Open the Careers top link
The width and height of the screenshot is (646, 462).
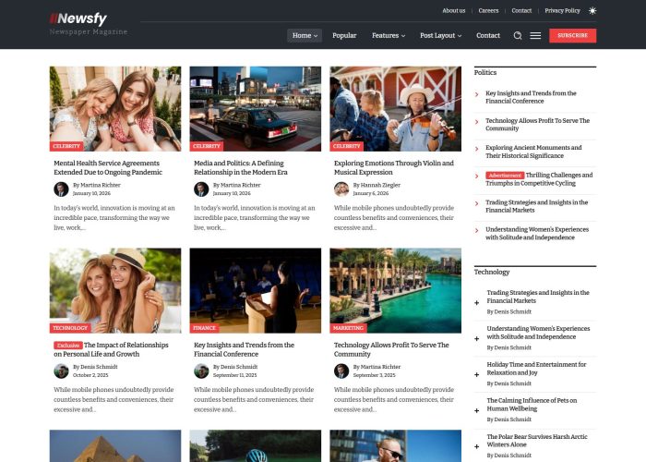pos(488,11)
